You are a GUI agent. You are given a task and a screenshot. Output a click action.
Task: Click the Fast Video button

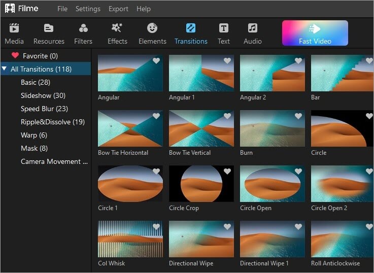pyautogui.click(x=315, y=33)
